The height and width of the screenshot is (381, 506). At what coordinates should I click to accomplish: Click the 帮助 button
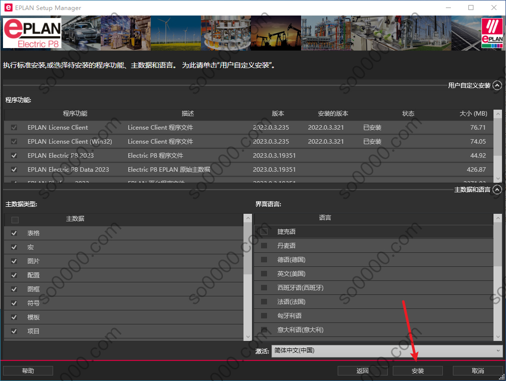[x=28, y=370]
